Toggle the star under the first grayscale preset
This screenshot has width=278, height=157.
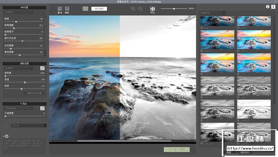pos(202,97)
